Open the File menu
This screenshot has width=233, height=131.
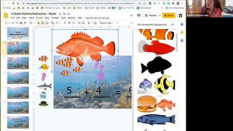coord(13,18)
